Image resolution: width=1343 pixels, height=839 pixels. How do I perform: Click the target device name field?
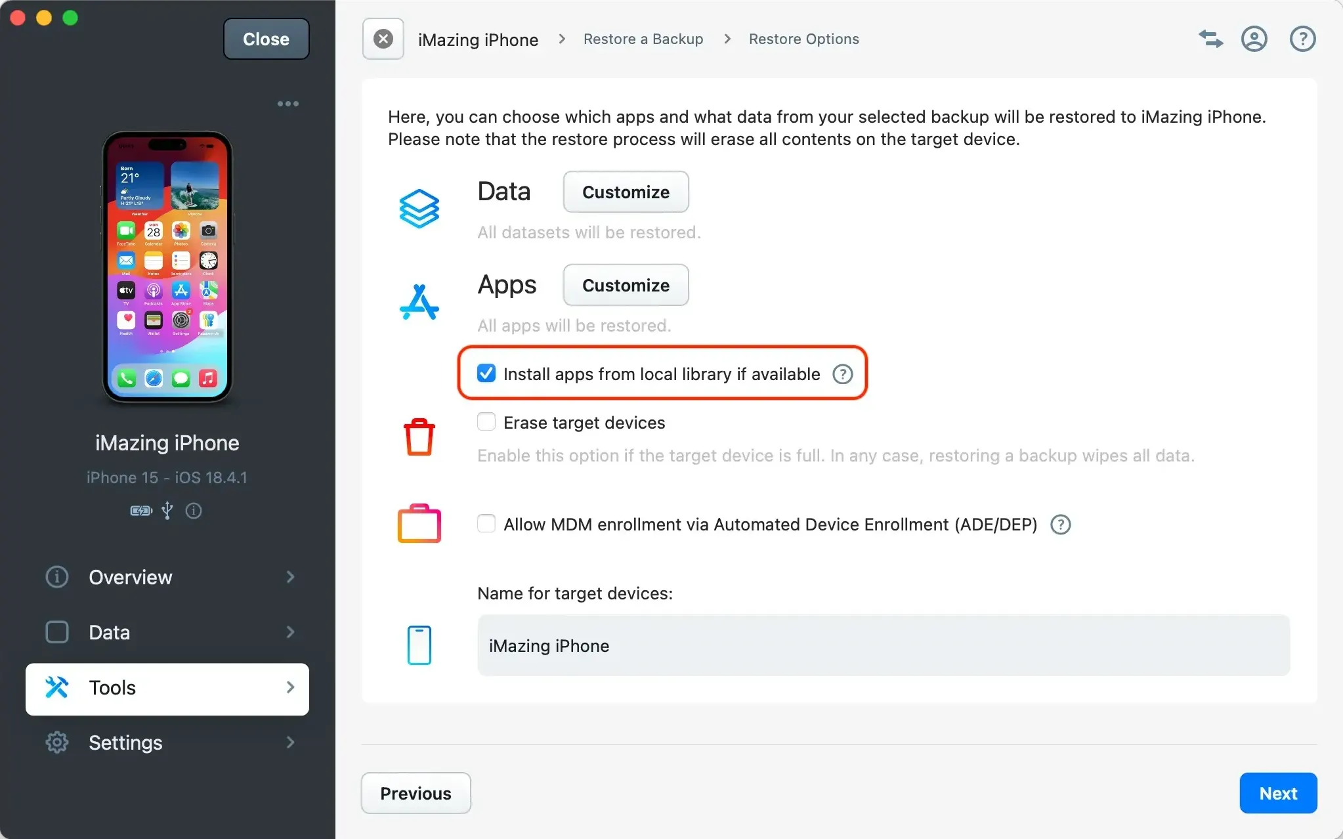click(882, 645)
